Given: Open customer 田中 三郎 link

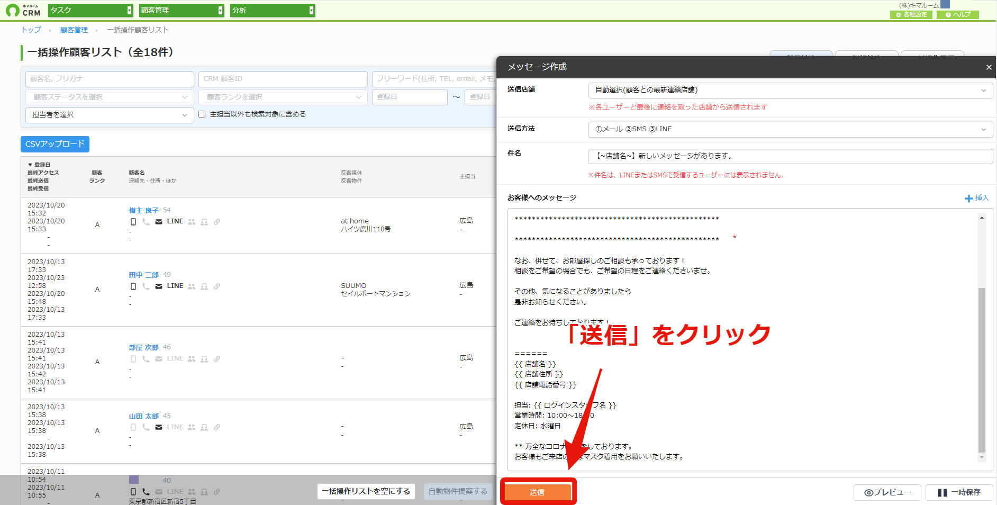Looking at the screenshot, I should [x=144, y=275].
